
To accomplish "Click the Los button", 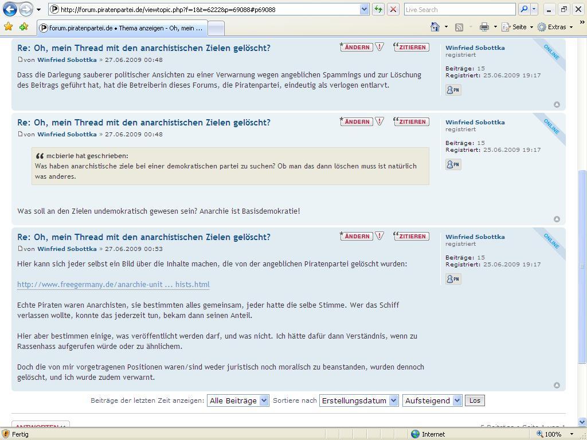I will click(475, 400).
